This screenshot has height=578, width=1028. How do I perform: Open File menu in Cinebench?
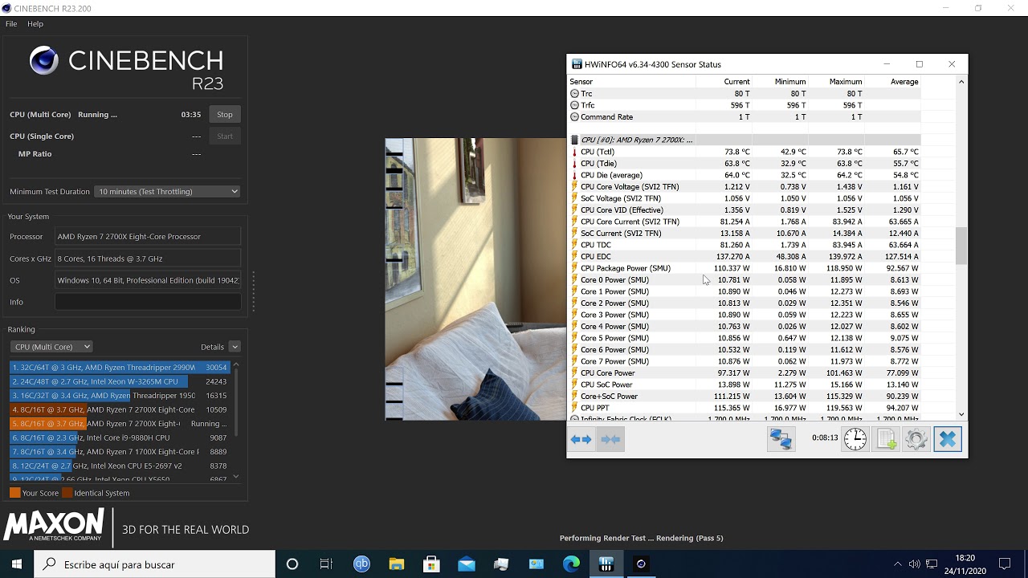pyautogui.click(x=11, y=24)
